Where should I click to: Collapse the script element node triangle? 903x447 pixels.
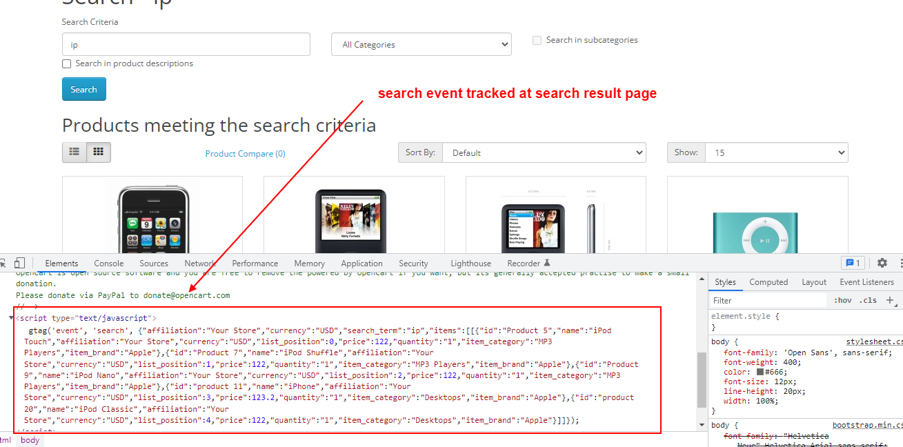coord(11,318)
